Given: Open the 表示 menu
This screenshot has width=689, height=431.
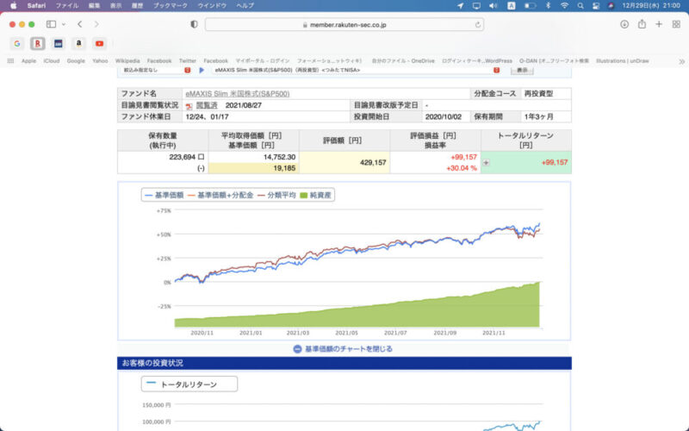Looking at the screenshot, I should 115,6.
